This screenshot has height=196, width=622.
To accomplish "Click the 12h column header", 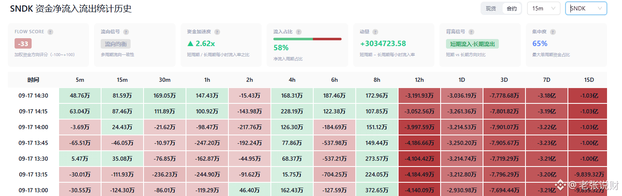I will coord(419,80).
